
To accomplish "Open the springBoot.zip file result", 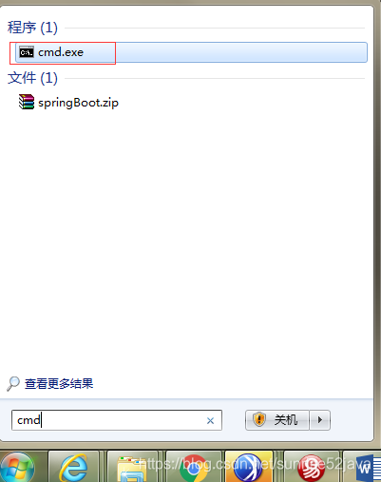I will coord(78,103).
